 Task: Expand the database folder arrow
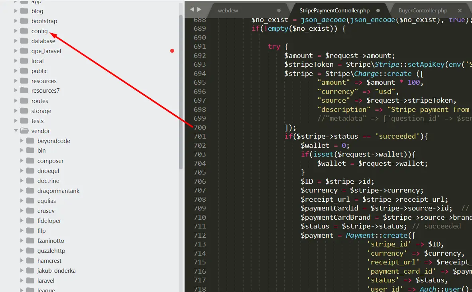pos(16,41)
